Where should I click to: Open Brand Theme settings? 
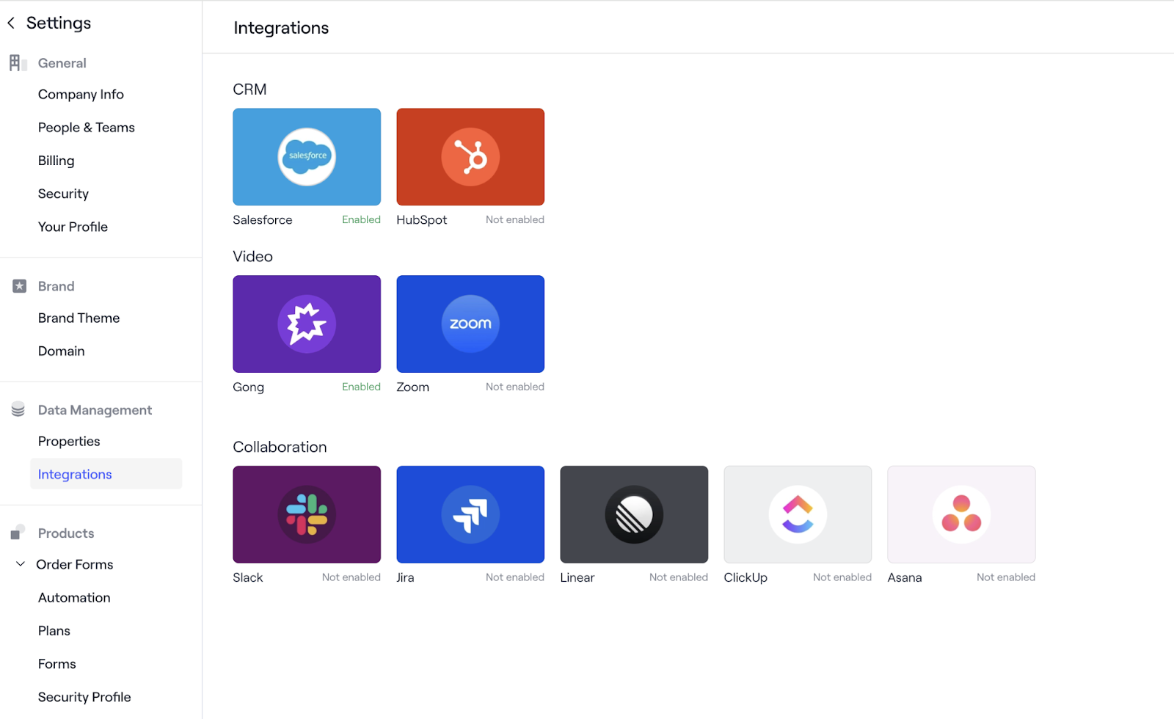[79, 318]
